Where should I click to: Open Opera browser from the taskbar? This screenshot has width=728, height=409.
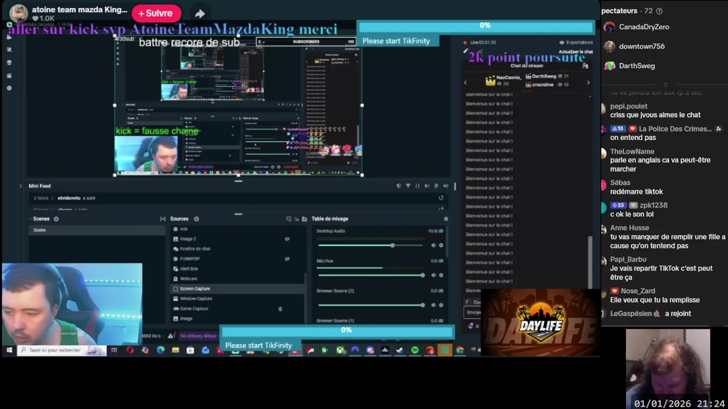click(x=130, y=350)
